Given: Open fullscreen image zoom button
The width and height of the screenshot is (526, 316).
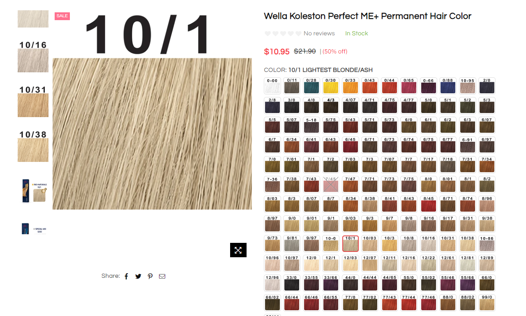Looking at the screenshot, I should (x=238, y=250).
